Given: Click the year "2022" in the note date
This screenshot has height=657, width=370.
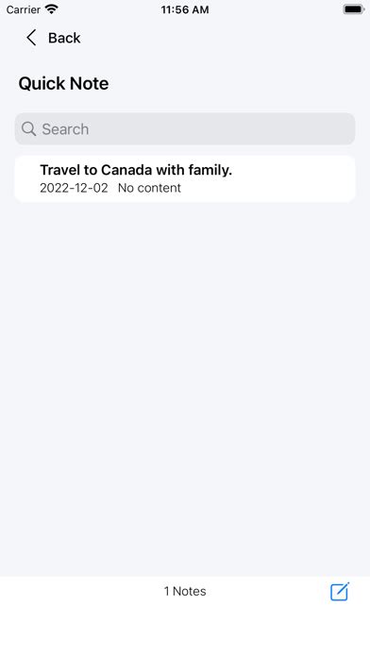Looking at the screenshot, I should pos(52,188).
